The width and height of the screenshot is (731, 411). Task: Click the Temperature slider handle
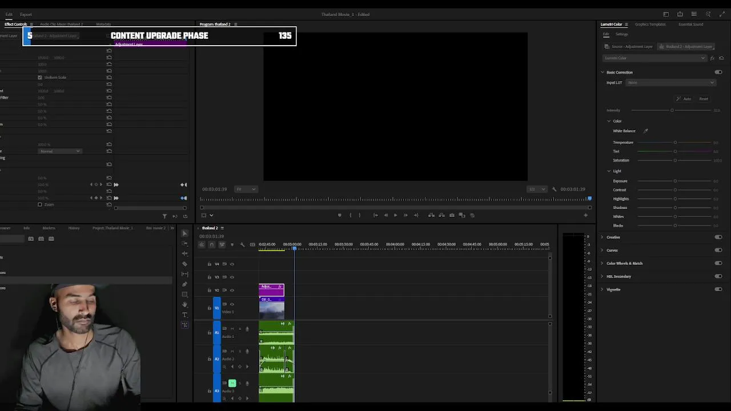[x=675, y=143]
